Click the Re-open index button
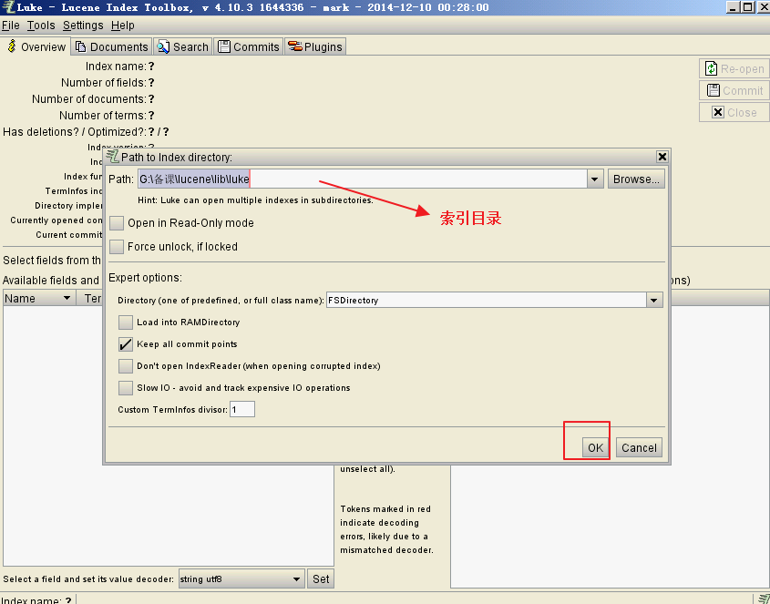The width and height of the screenshot is (770, 604). (x=734, y=68)
